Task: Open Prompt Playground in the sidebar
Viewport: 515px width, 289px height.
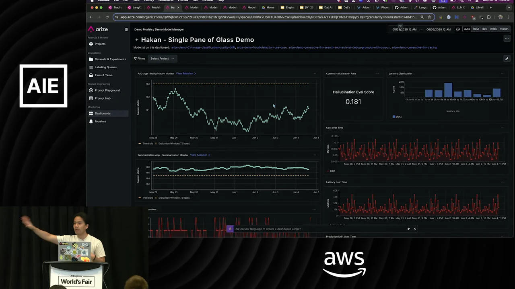Action: point(107,90)
